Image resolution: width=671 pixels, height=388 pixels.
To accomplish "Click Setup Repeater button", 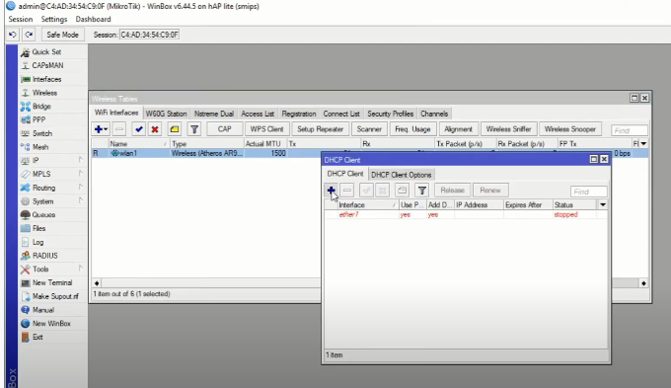I will (x=320, y=129).
